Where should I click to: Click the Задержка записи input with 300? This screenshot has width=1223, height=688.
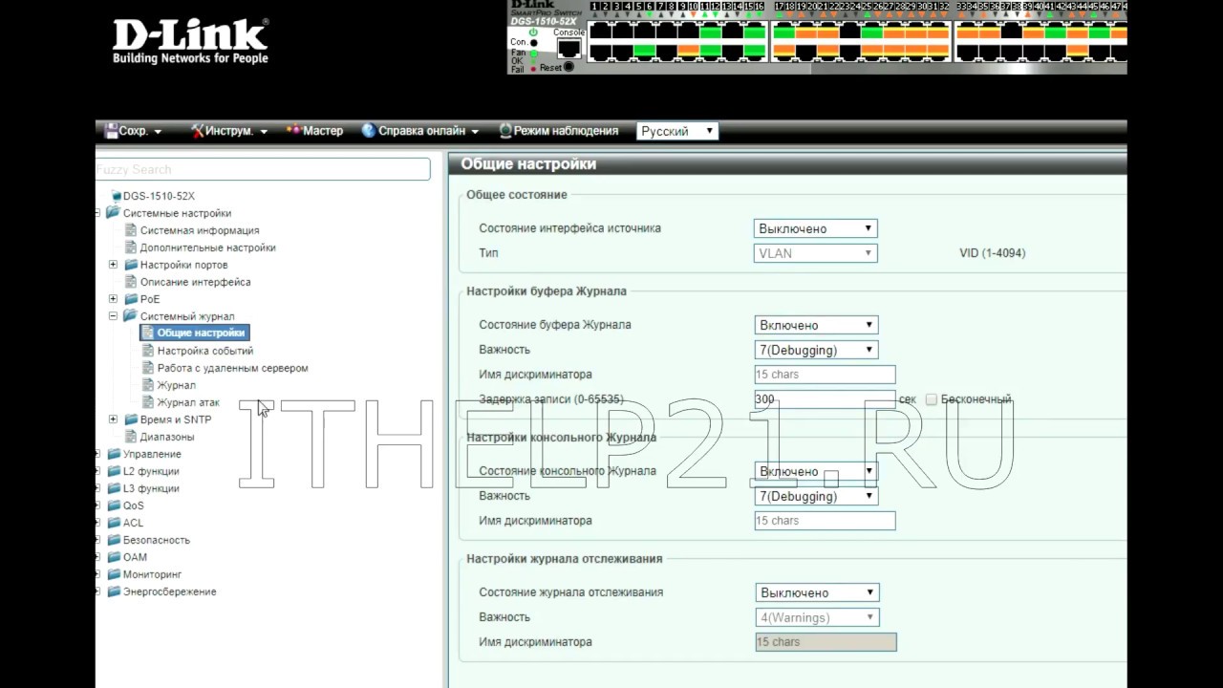tap(825, 399)
